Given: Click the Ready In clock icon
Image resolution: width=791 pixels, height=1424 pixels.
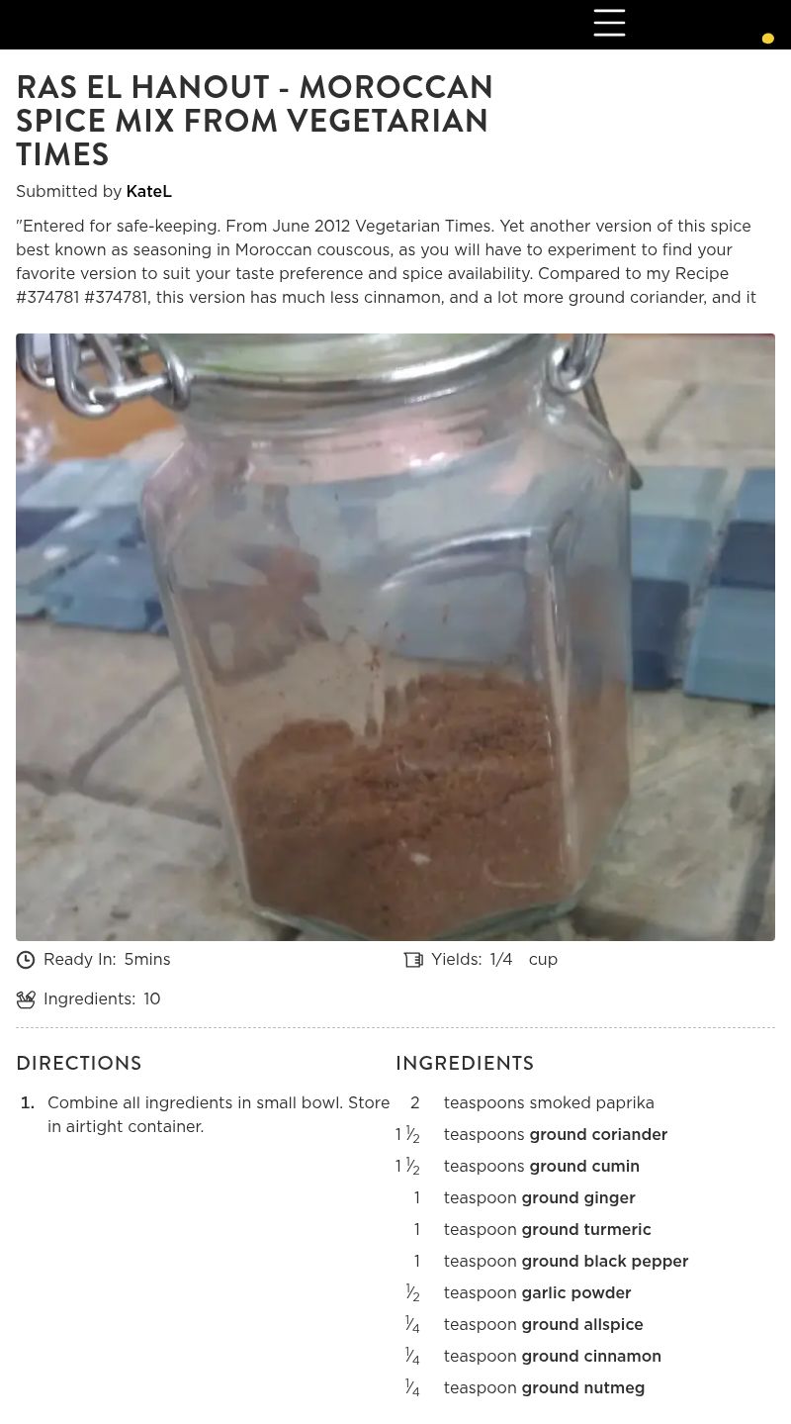Looking at the screenshot, I should (26, 960).
